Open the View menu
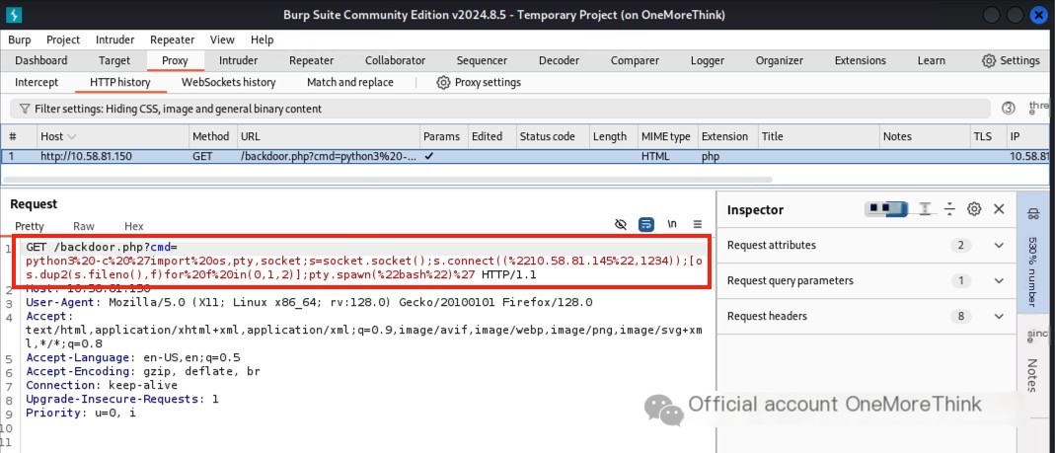 [x=222, y=39]
